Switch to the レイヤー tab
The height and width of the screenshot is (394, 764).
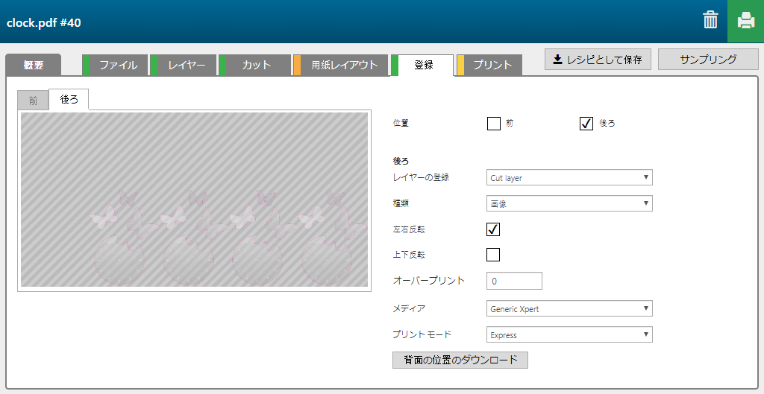point(184,66)
